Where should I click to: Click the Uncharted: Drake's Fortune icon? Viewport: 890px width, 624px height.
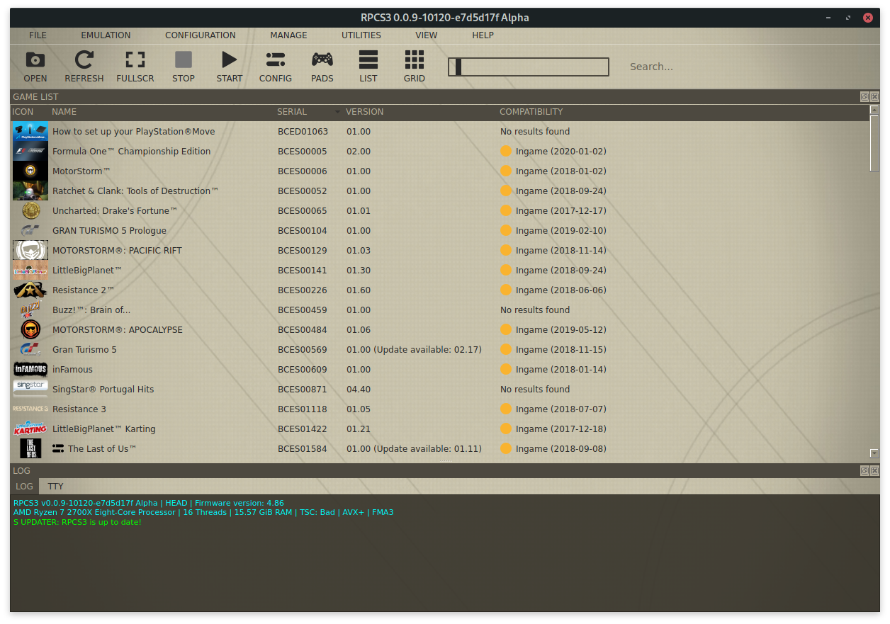click(x=30, y=211)
